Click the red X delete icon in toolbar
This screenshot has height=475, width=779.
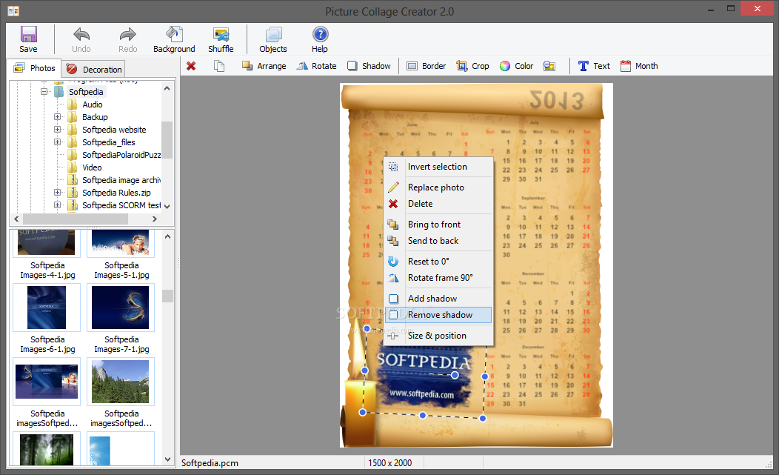tap(191, 66)
